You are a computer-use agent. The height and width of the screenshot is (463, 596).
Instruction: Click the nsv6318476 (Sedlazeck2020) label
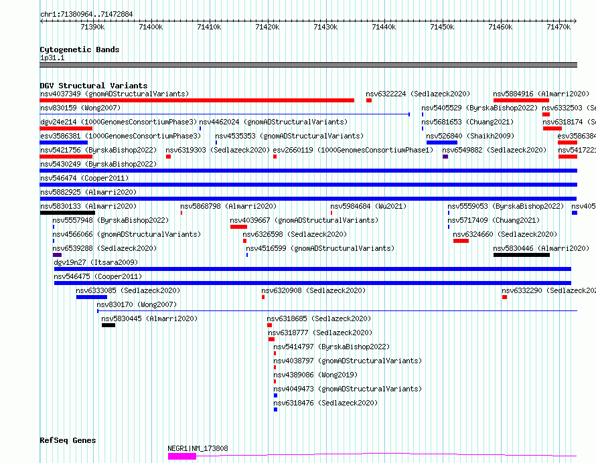pos(325,403)
